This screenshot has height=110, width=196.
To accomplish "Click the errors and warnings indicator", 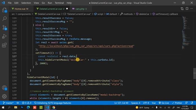I will [27, 103].
